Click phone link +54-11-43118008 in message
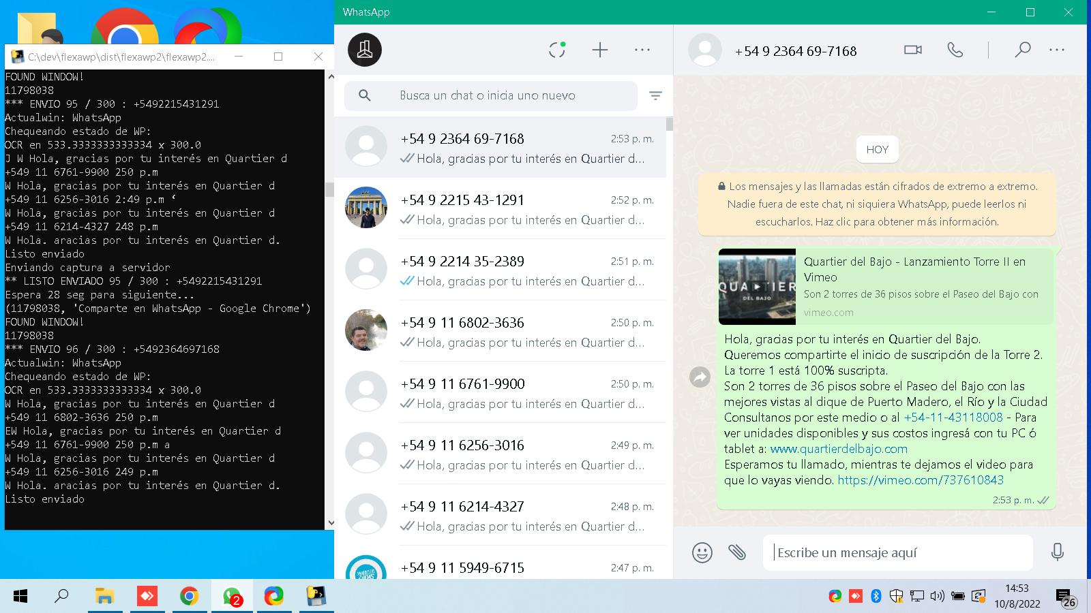This screenshot has height=613, width=1091. 953,417
